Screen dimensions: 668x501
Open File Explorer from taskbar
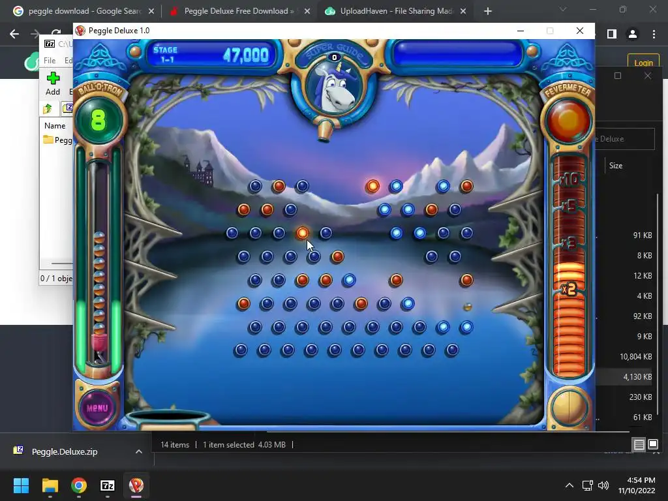[50, 485]
